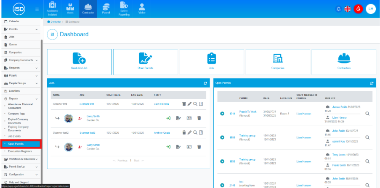Delete the Scanner test job
Screen dimensions: 380x188
[x=184, y=104]
